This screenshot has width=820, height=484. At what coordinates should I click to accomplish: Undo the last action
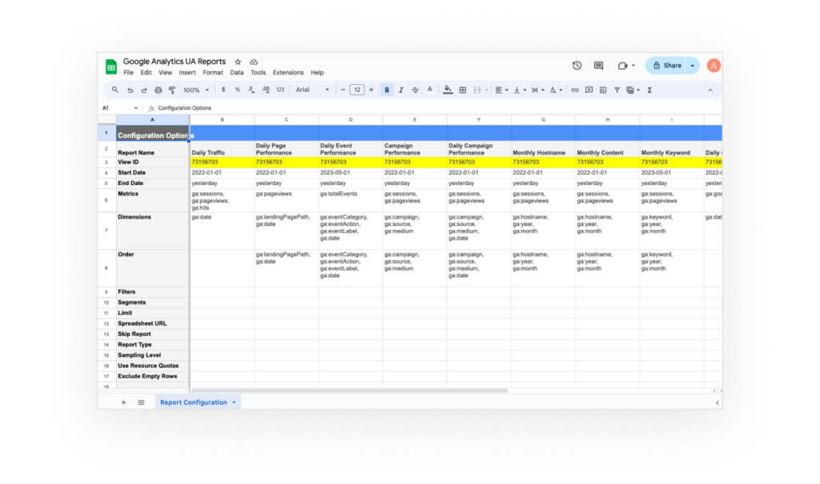click(x=130, y=90)
